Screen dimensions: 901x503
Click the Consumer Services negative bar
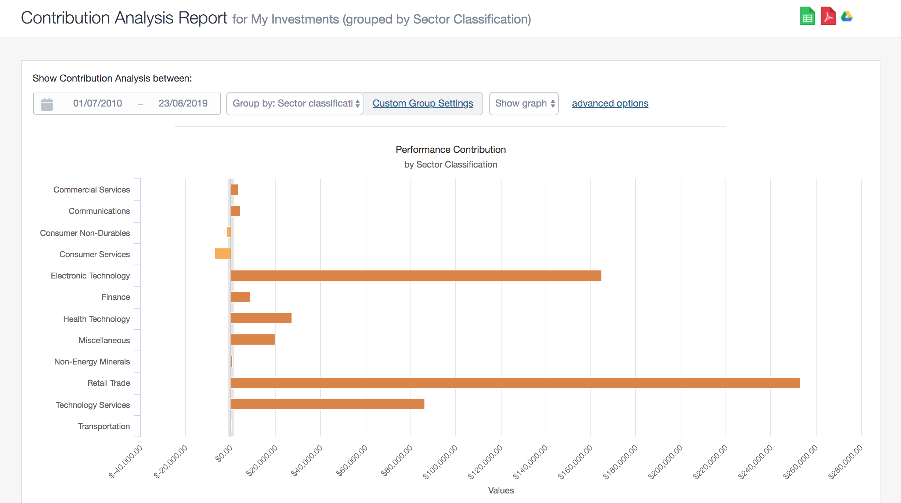point(222,254)
